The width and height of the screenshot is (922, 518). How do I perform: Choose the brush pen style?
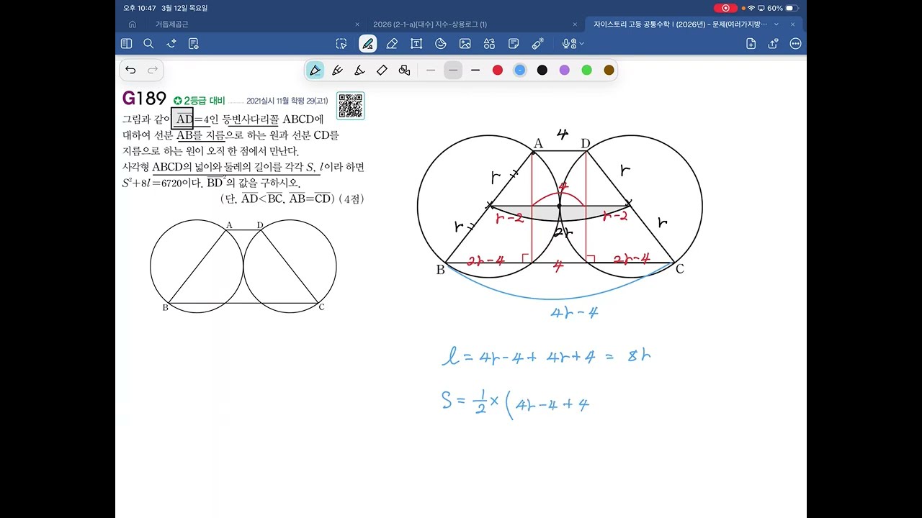tap(337, 70)
